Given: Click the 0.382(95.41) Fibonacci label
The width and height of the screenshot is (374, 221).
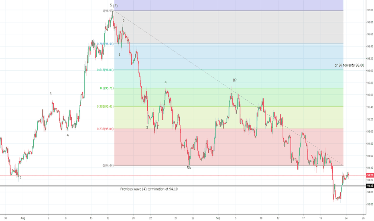Looking at the screenshot, I should click(105, 106).
